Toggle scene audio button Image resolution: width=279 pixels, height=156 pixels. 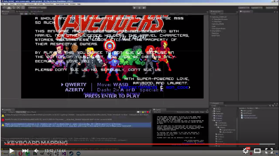tap(30, 14)
